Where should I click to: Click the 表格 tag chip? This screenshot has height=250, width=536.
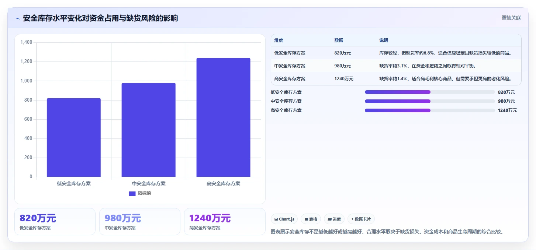point(311,219)
